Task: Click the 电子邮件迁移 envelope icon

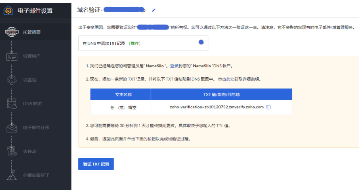Action: pos(12,128)
